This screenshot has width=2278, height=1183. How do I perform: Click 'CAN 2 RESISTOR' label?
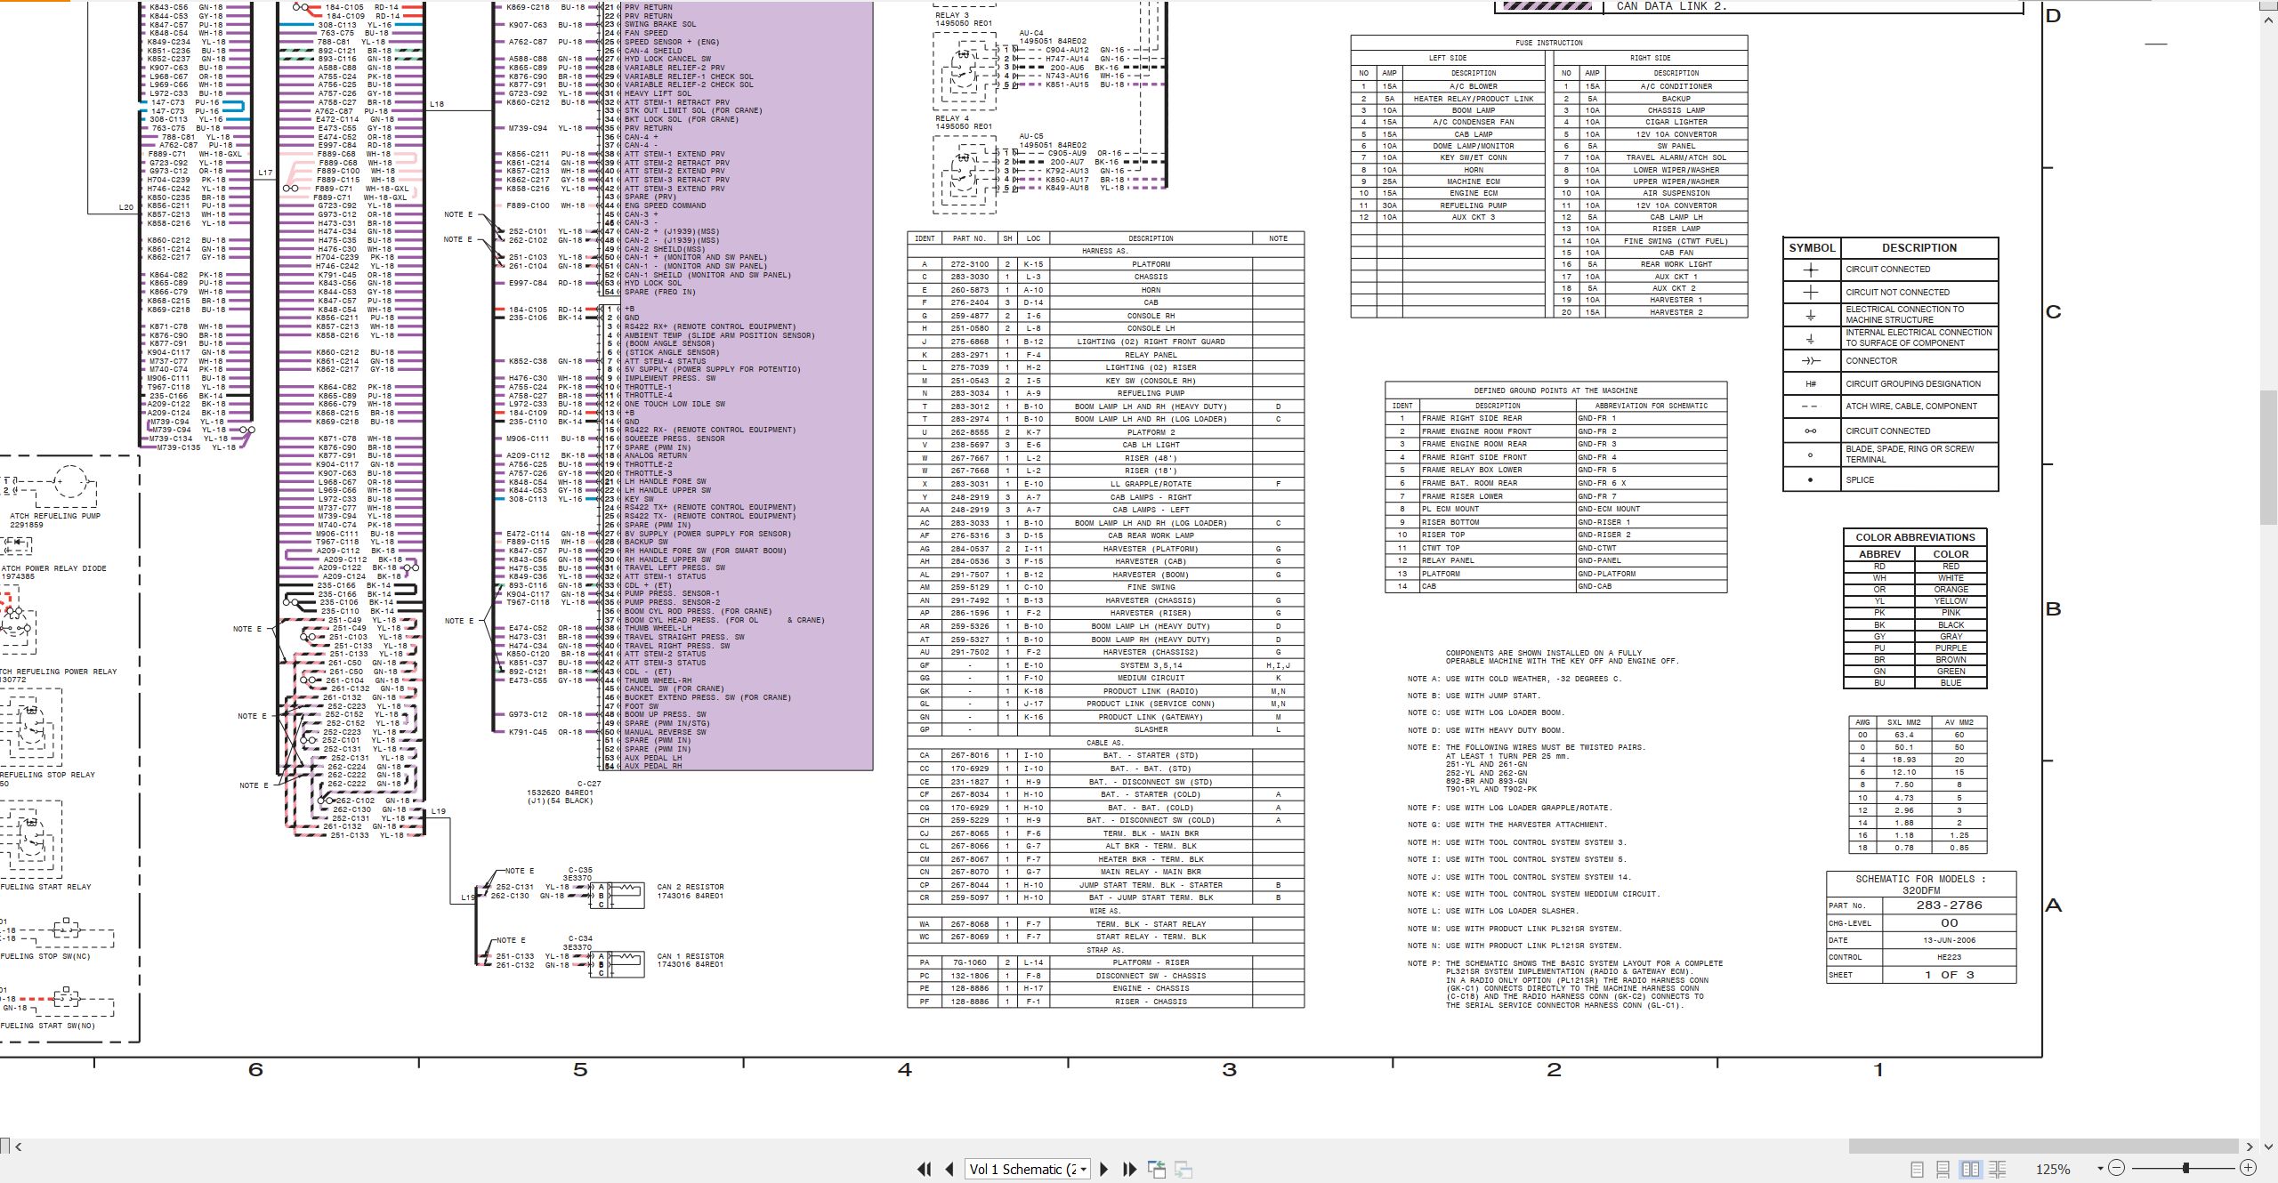coord(691,887)
